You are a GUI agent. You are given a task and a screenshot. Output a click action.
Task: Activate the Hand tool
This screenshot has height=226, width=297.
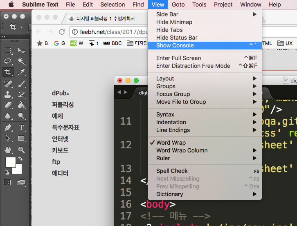click(x=8, y=150)
